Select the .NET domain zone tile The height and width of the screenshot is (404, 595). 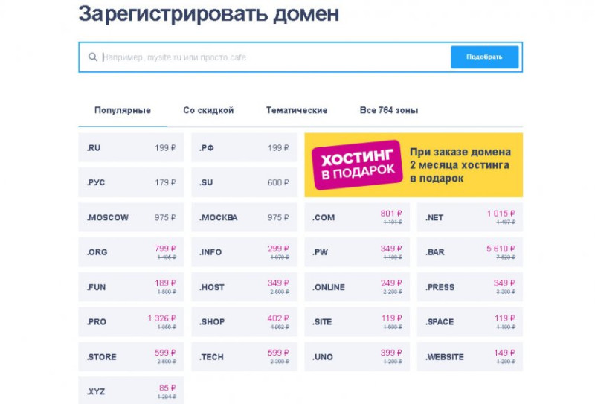[470, 217]
